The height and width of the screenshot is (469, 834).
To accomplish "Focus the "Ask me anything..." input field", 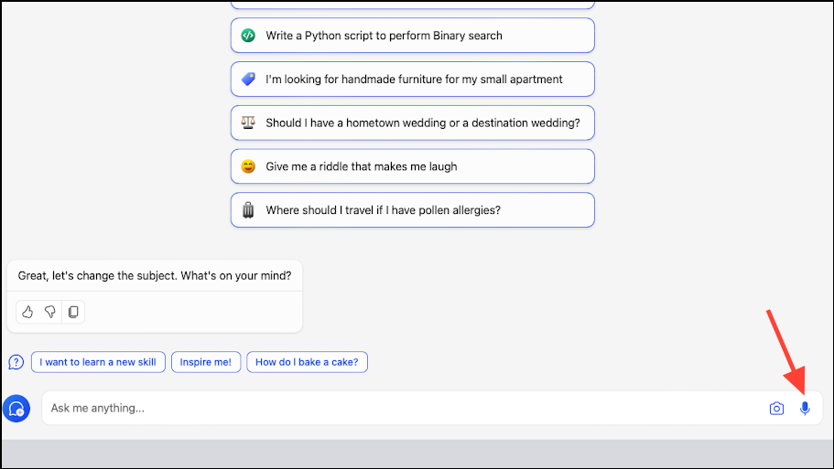I will coord(405,408).
